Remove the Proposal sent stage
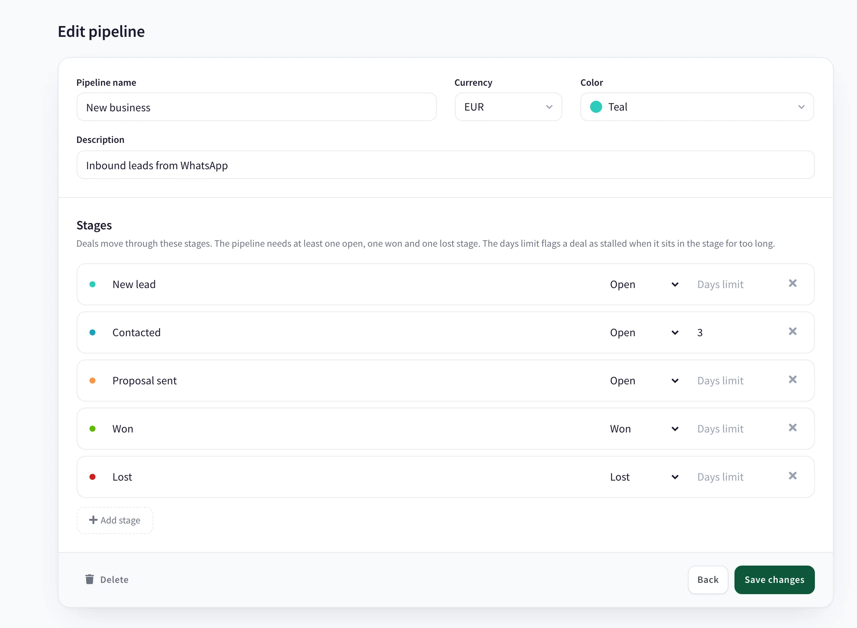Viewport: 857px width, 628px height. pos(792,379)
